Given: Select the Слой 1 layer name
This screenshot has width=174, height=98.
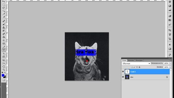Looking at the screenshot, I should (133, 72).
